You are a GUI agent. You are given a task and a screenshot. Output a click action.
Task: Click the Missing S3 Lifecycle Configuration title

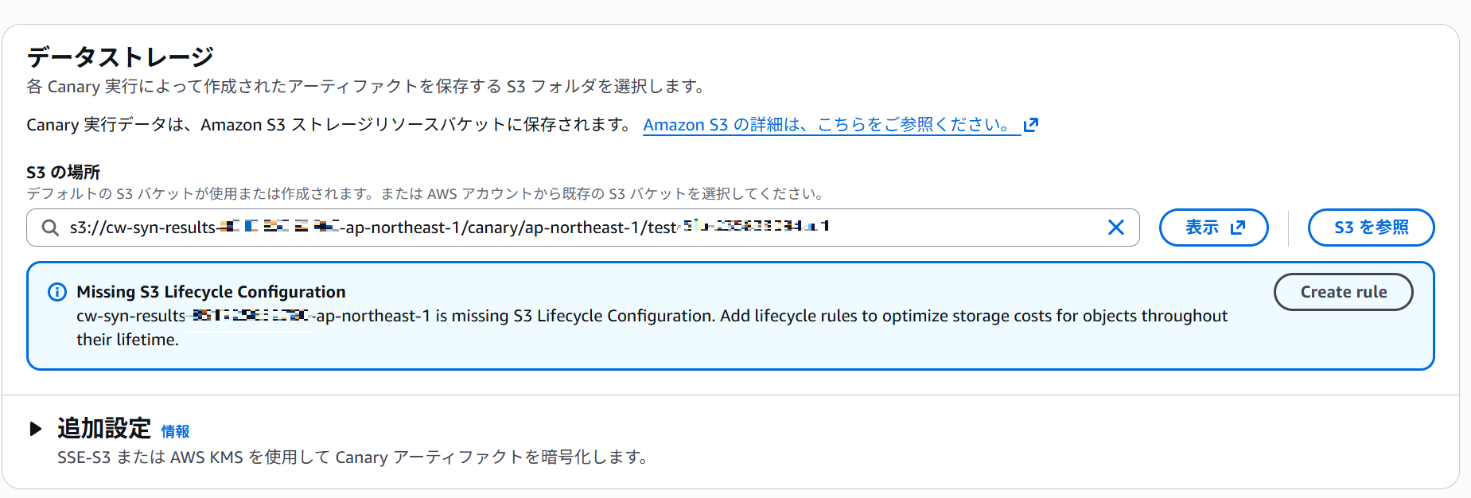click(x=211, y=292)
